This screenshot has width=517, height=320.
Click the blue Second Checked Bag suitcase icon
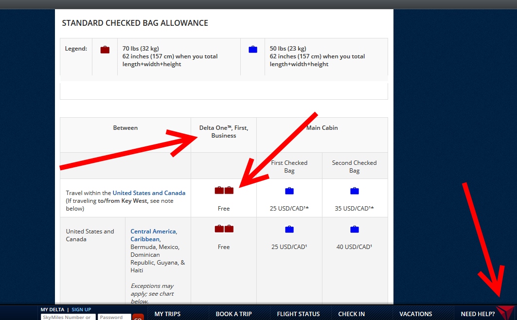tap(354, 191)
